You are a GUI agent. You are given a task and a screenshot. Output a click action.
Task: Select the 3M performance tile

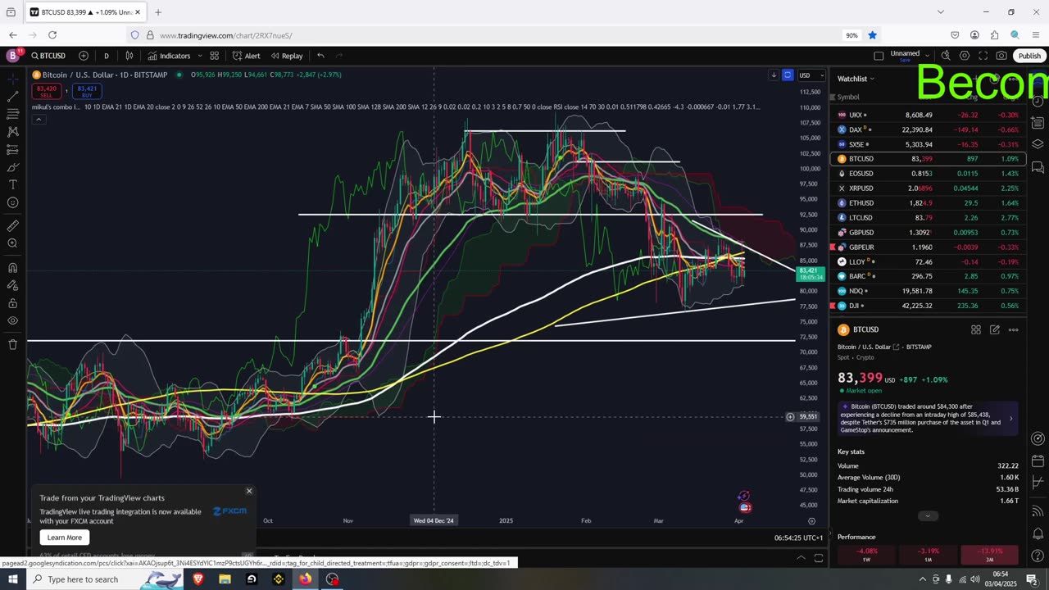point(989,555)
